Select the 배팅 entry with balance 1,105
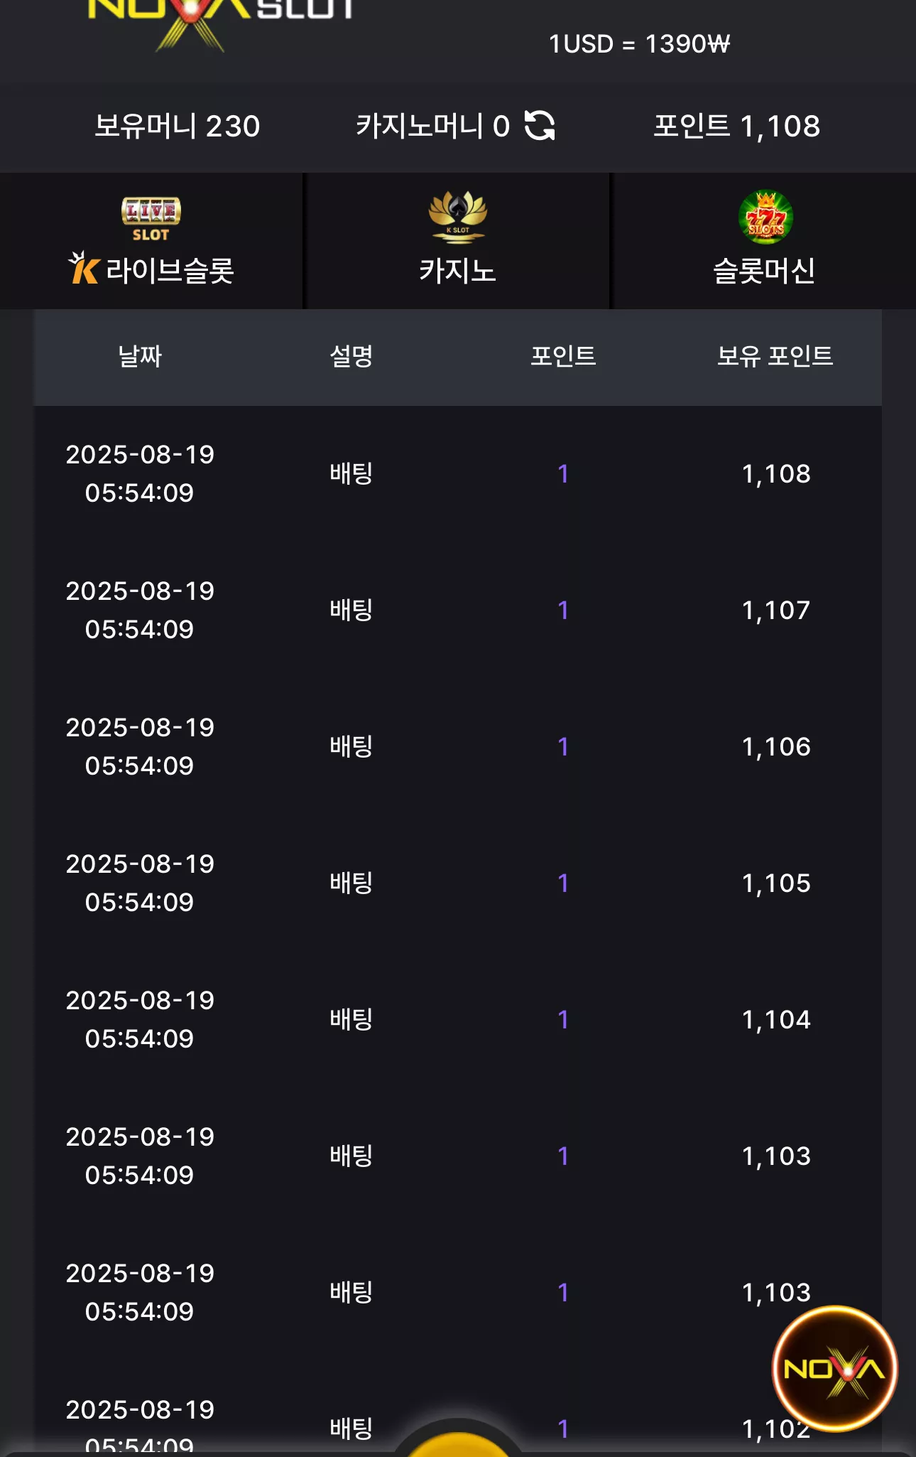The width and height of the screenshot is (916, 1457). tap(351, 883)
